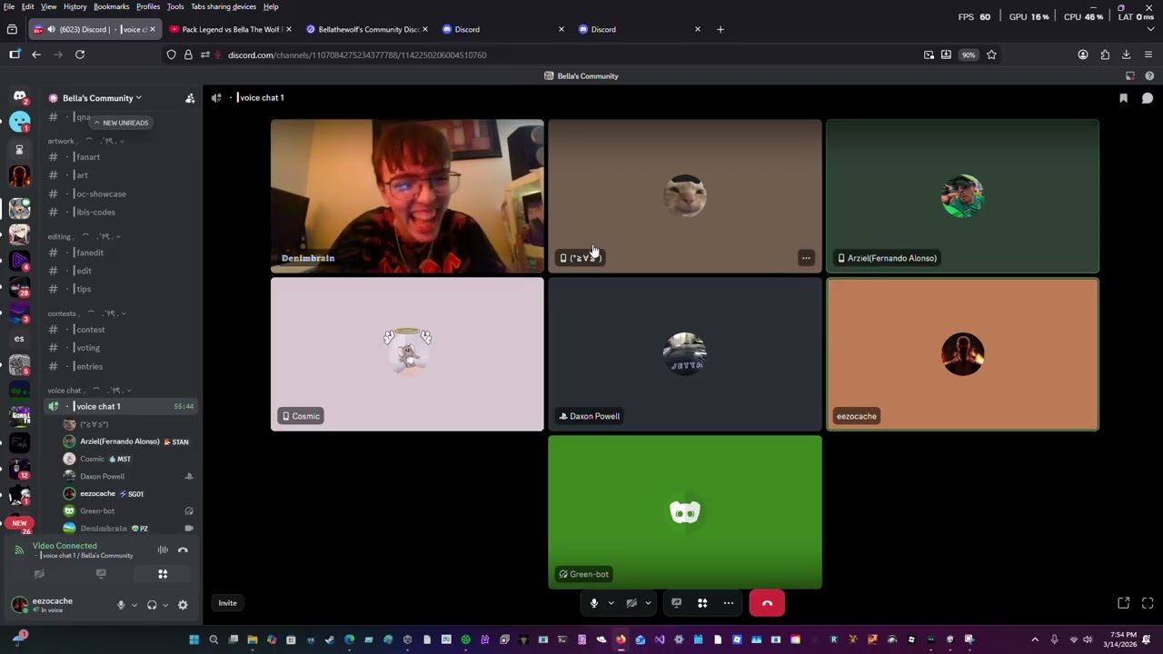Switch to Pack Legend vs Bella The Wolf tab
The height and width of the screenshot is (654, 1163).
tap(231, 29)
